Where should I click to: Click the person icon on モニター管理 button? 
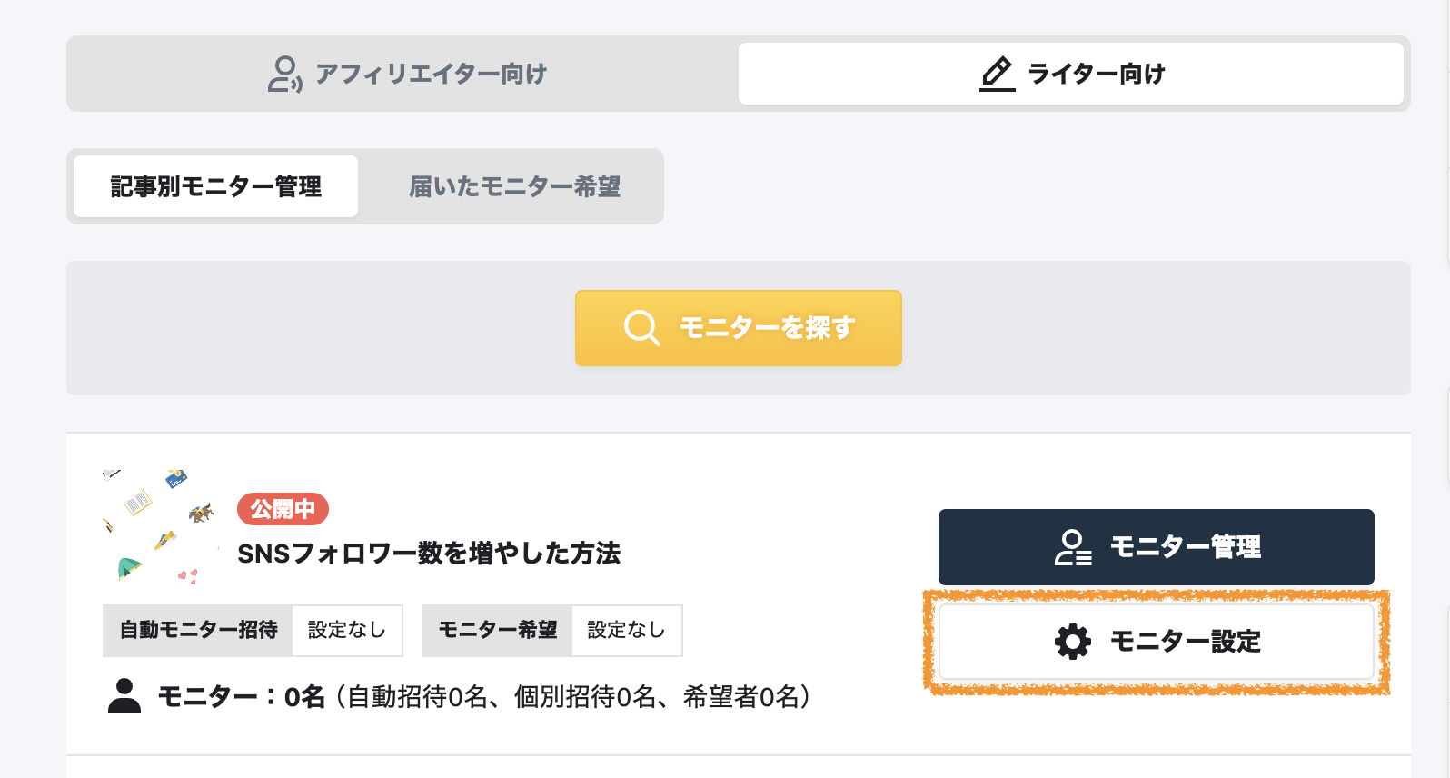1073,547
